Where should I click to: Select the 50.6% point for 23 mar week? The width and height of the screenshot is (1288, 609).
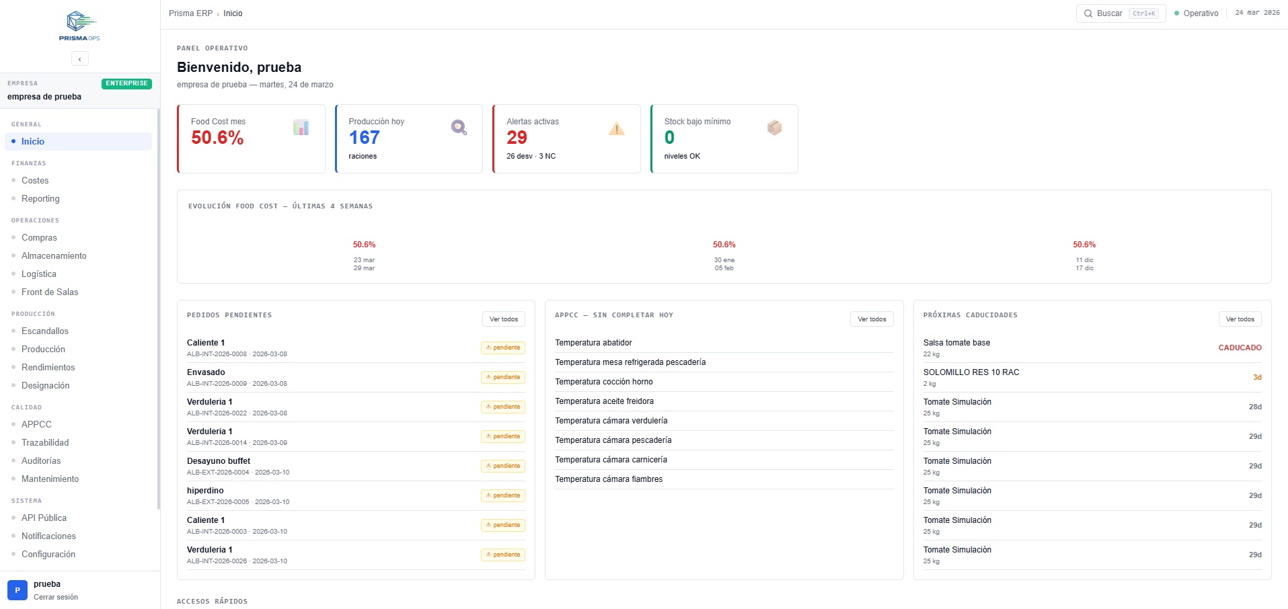[x=364, y=245]
